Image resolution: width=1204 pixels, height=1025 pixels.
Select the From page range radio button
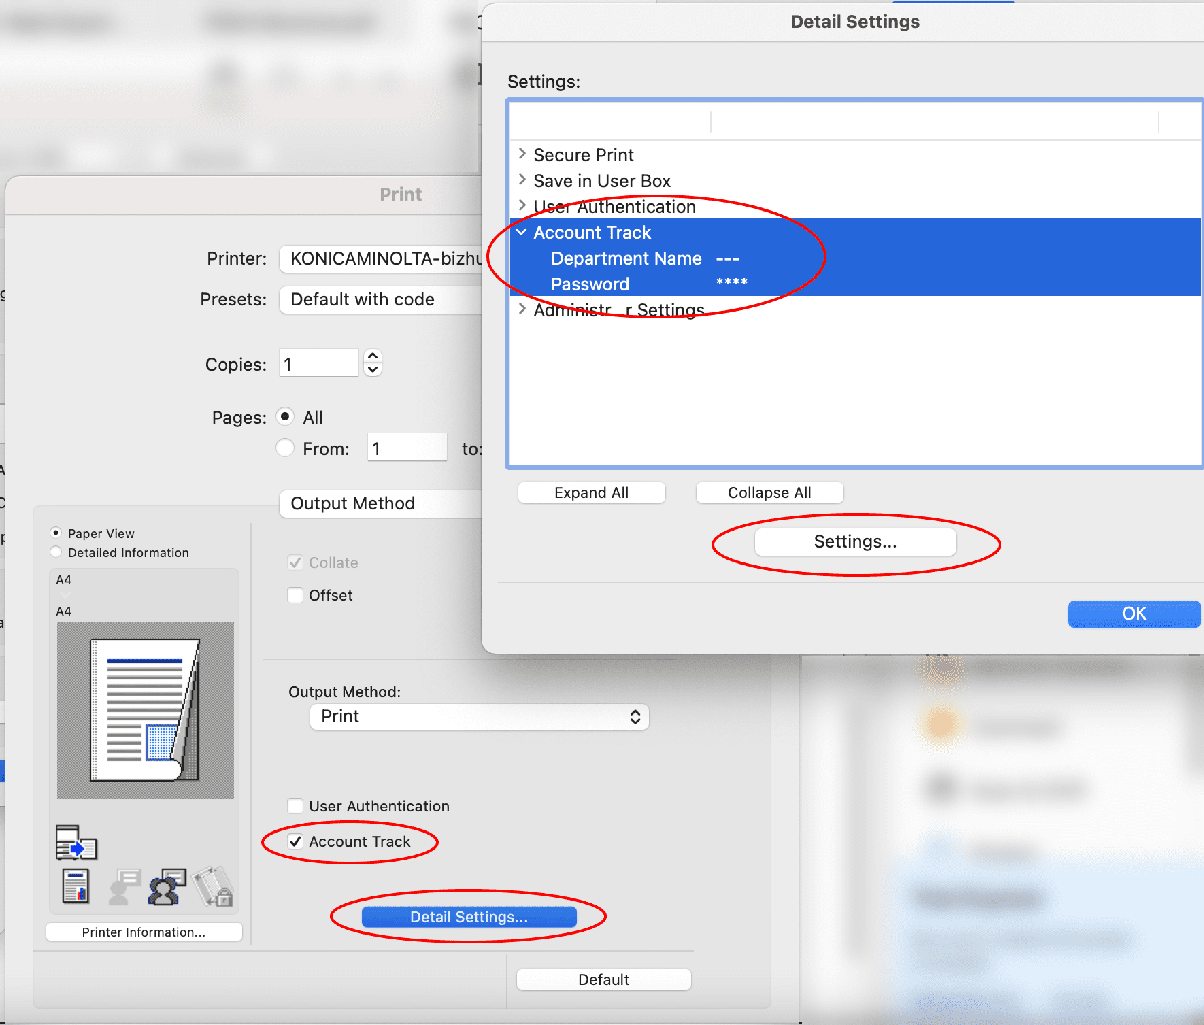[x=285, y=448]
